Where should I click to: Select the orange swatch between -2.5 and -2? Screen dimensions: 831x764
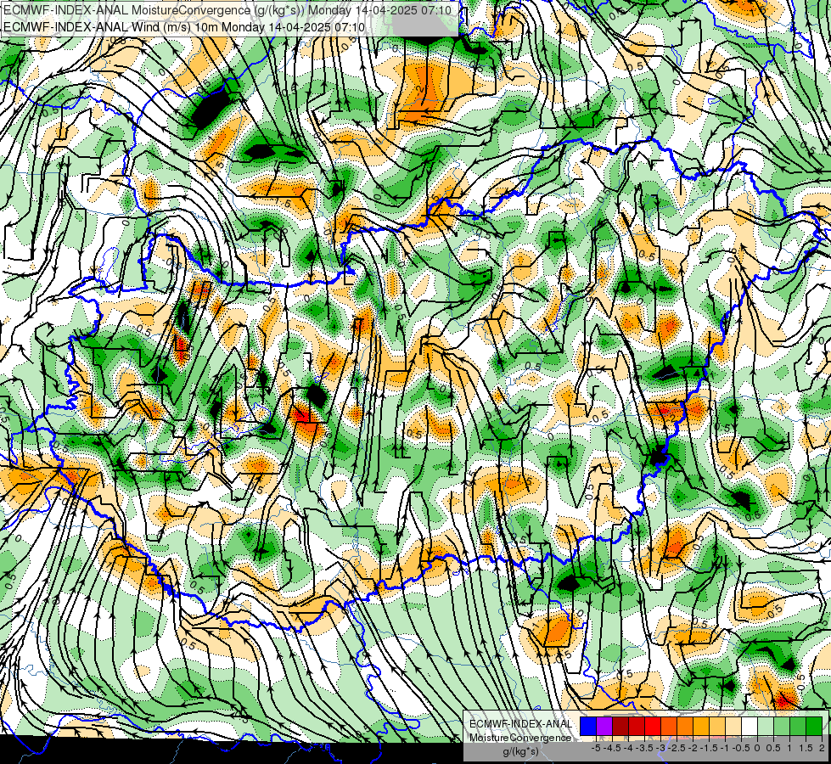tap(685, 726)
